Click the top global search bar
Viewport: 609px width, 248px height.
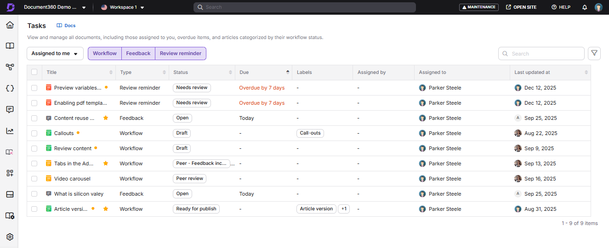point(305,7)
